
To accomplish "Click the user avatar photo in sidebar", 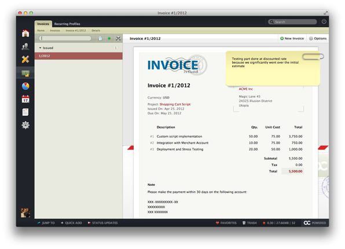I will (25, 213).
